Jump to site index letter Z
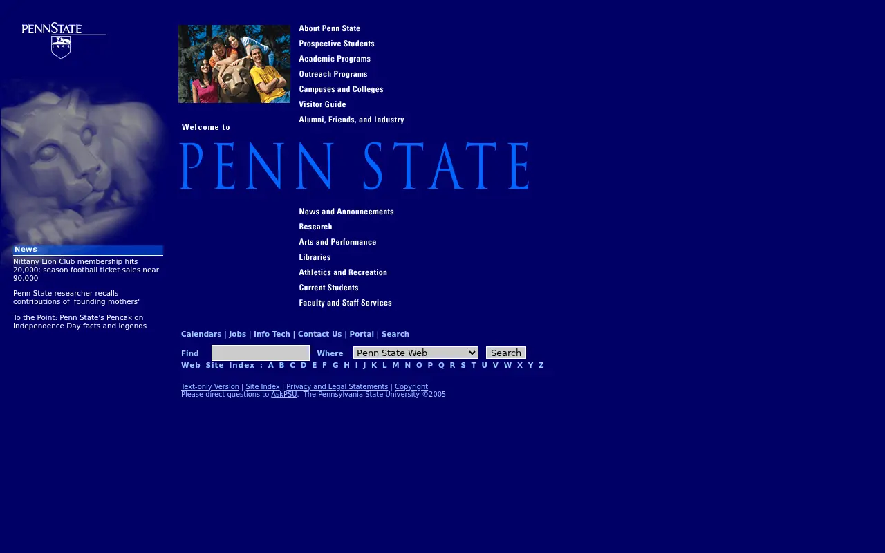The image size is (885, 553). pos(541,365)
